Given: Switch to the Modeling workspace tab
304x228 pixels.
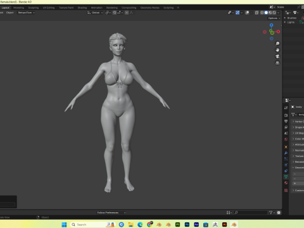Looking at the screenshot, I should tap(18, 8).
